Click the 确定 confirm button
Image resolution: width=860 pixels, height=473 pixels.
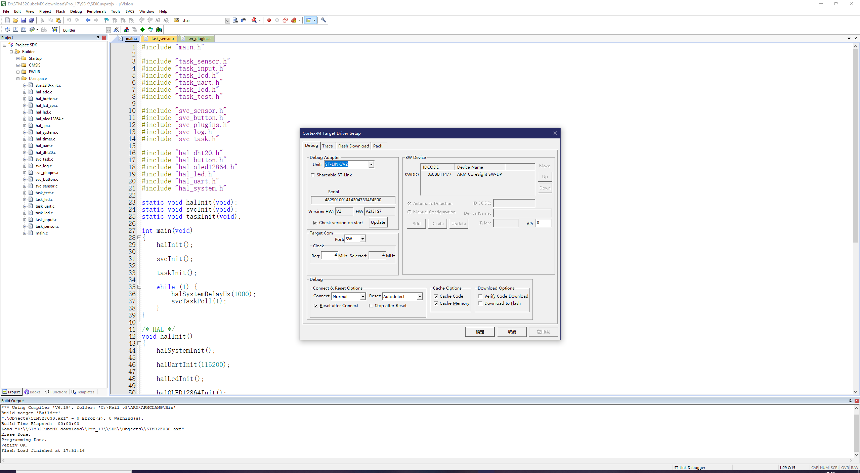(x=480, y=332)
